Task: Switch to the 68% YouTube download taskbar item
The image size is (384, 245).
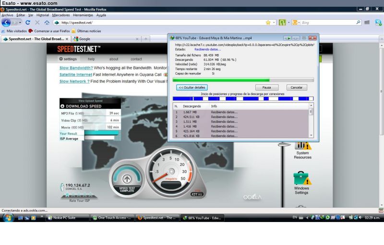Action: [202, 218]
